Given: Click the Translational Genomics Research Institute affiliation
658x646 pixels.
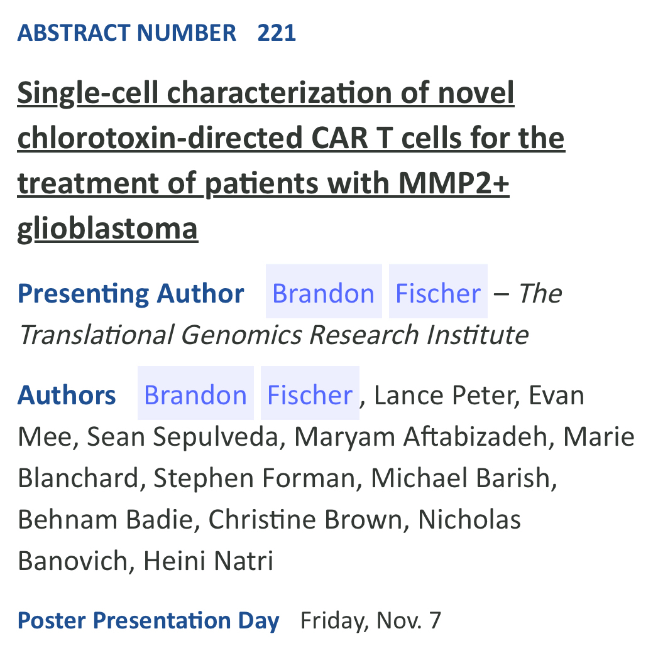Looking at the screenshot, I should [x=273, y=335].
